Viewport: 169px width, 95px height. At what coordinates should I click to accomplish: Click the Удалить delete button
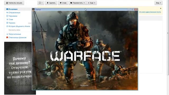click(x=51, y=3)
